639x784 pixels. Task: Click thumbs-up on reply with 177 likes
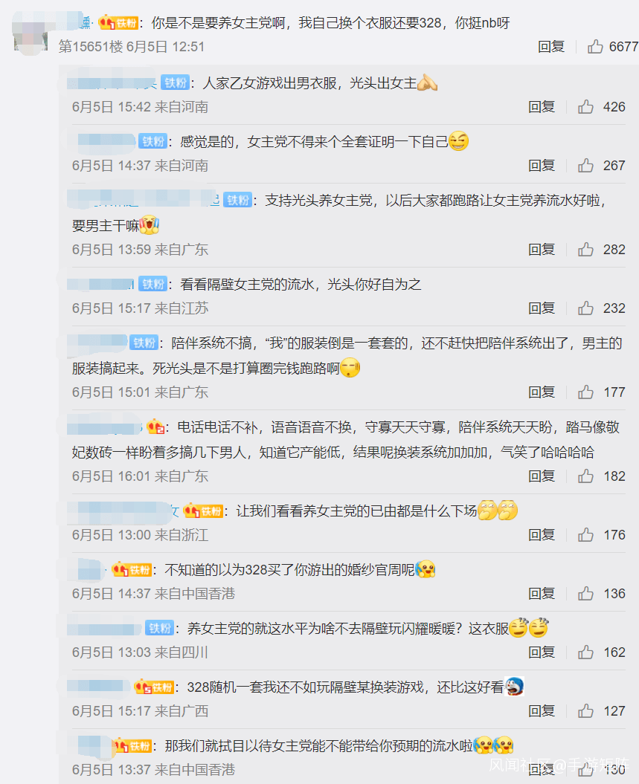click(585, 392)
